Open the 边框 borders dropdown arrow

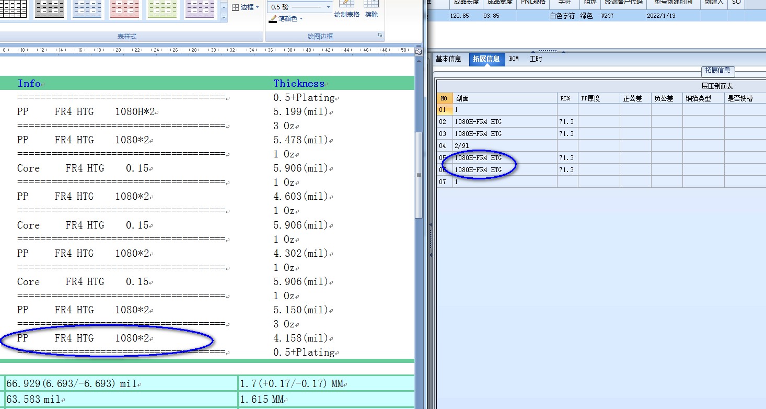(x=257, y=7)
